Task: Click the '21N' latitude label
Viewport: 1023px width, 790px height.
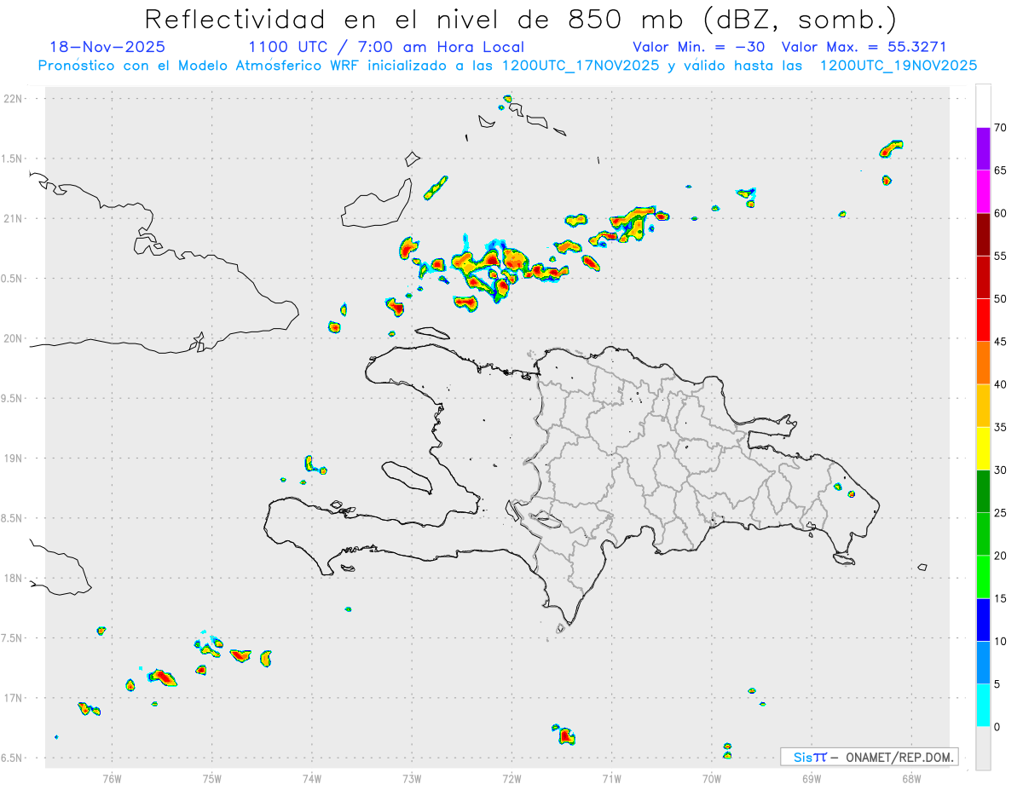Action: click(x=14, y=218)
